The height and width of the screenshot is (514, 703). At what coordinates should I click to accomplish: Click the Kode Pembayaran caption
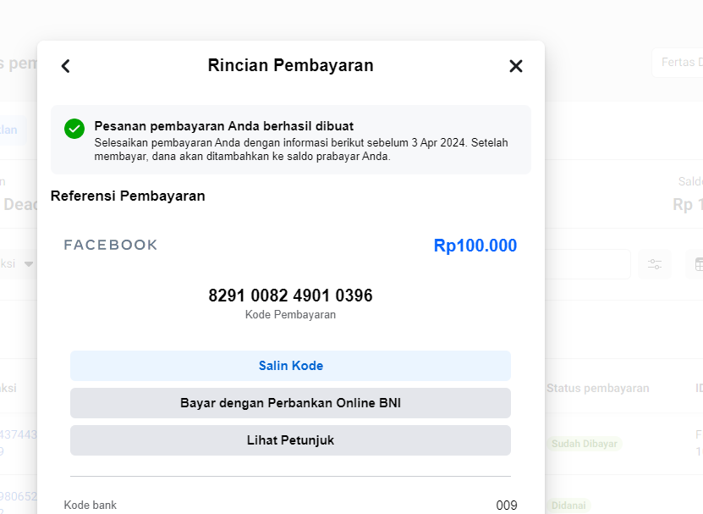click(290, 315)
